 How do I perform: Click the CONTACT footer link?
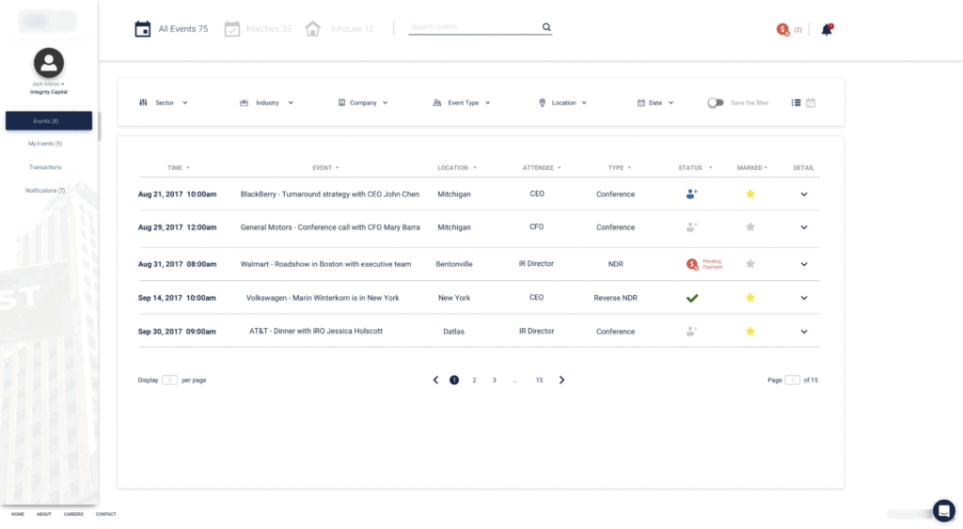click(x=105, y=514)
